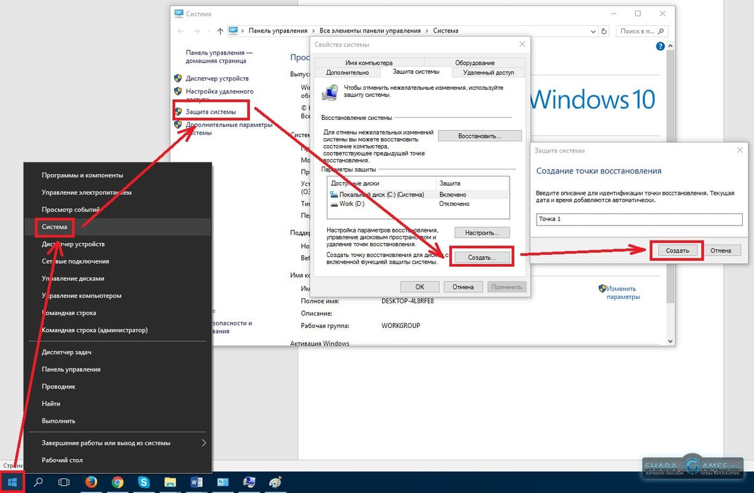Switch to the 'Дополнительно' tab

tap(347, 73)
